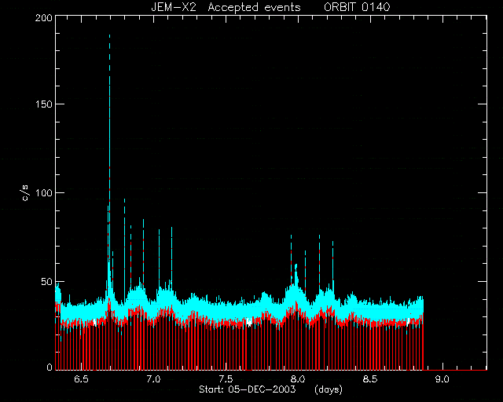Click the 6.5 tick label on the x-axis
Screen dimensions: 503x402
[81, 379]
